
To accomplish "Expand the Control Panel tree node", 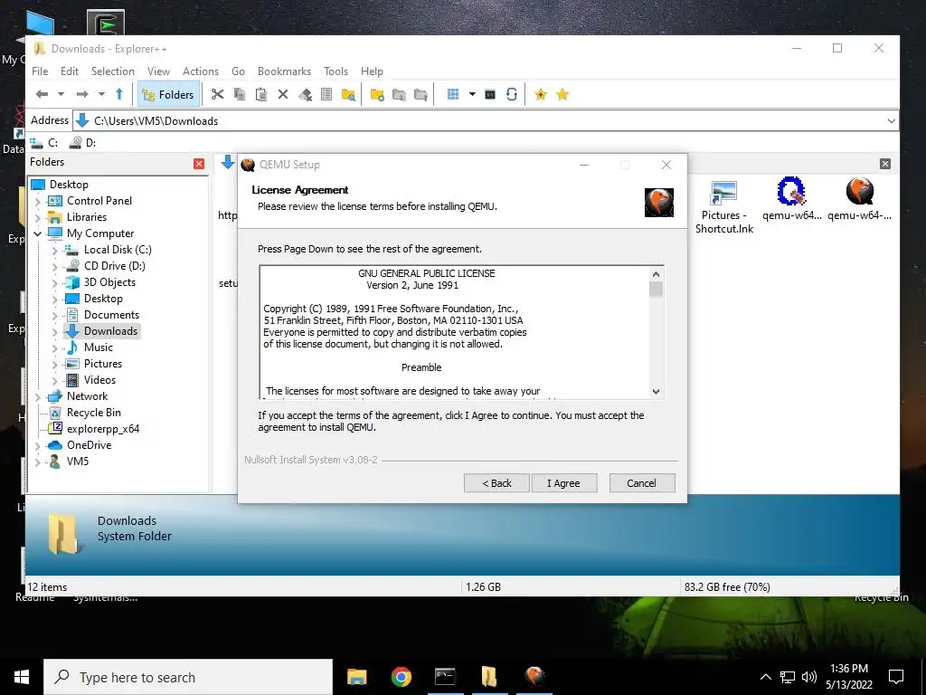I will point(38,201).
